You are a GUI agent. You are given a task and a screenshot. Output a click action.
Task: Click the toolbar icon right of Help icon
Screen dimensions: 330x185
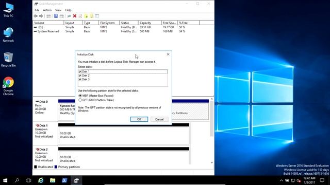pos(61,16)
